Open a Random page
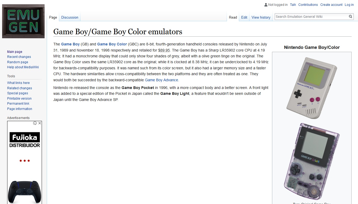The image size is (358, 204). pos(18,62)
